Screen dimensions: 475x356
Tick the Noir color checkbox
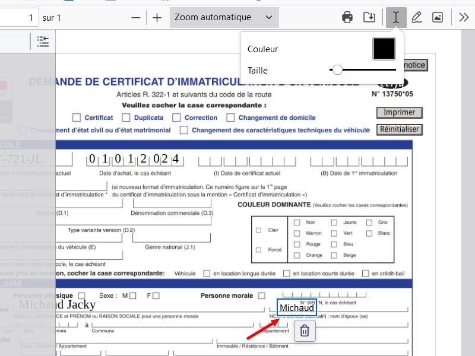[x=297, y=223]
